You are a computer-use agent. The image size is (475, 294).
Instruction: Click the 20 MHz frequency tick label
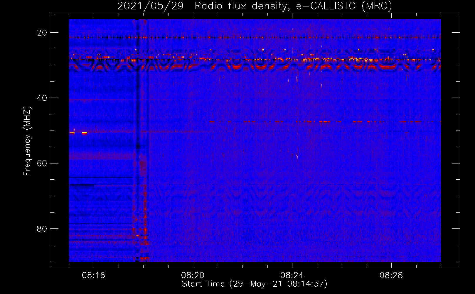[42, 33]
